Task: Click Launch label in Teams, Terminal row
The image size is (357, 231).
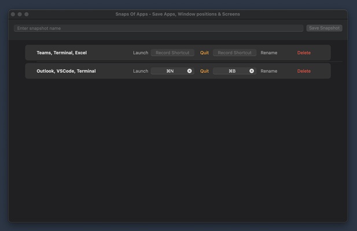Action: [x=141, y=53]
